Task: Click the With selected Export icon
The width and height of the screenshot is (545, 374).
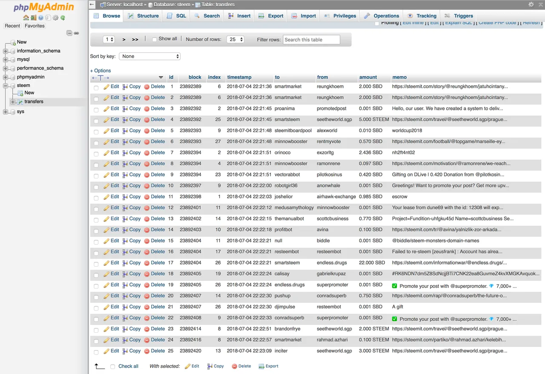Action: pyautogui.click(x=261, y=366)
